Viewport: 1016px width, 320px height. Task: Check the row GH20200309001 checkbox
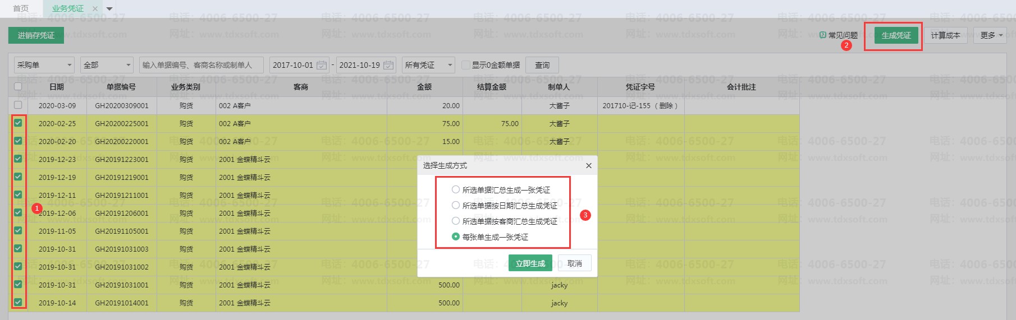point(18,105)
